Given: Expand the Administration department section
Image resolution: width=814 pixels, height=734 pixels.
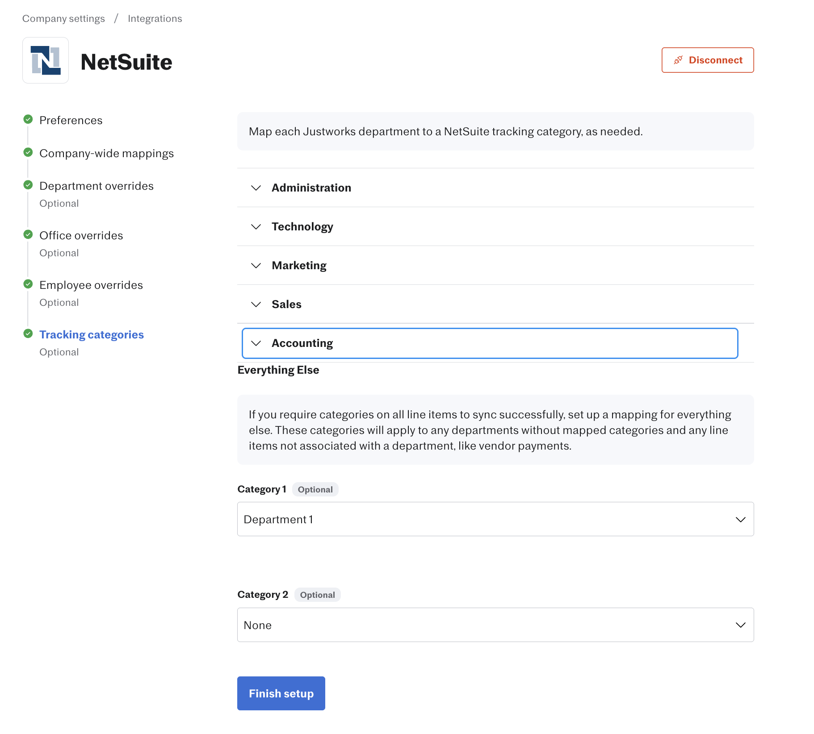Looking at the screenshot, I should click(x=495, y=188).
